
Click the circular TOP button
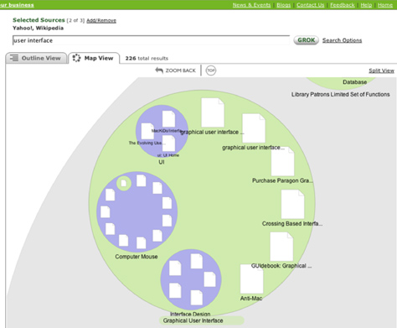tap(211, 70)
